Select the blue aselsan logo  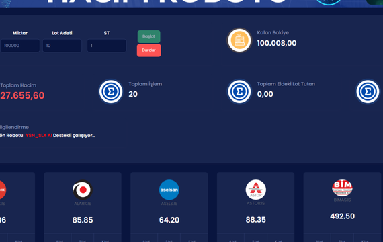point(169,190)
